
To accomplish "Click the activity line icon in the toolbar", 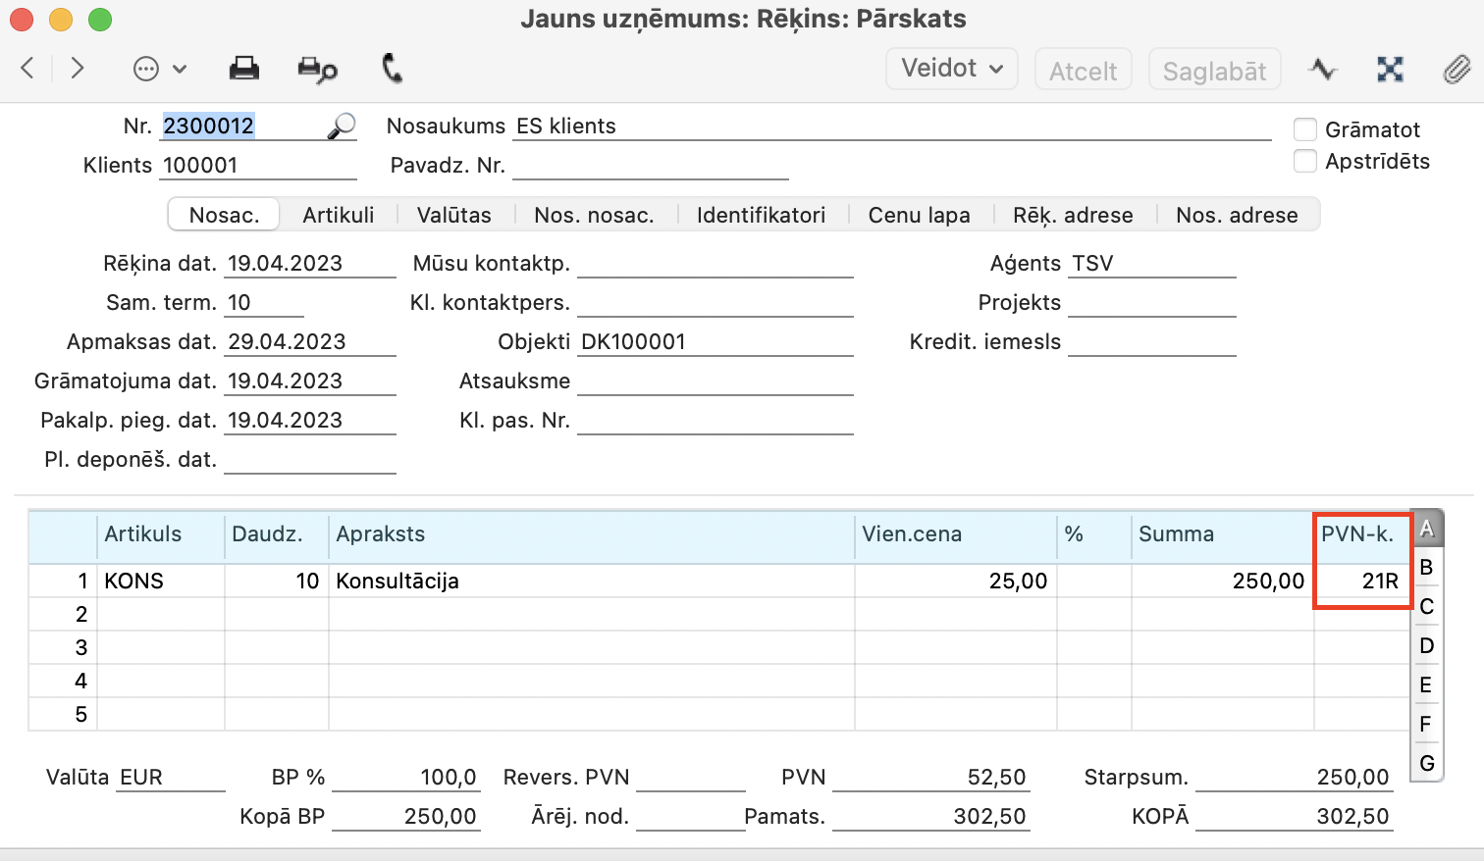I will point(1323,69).
